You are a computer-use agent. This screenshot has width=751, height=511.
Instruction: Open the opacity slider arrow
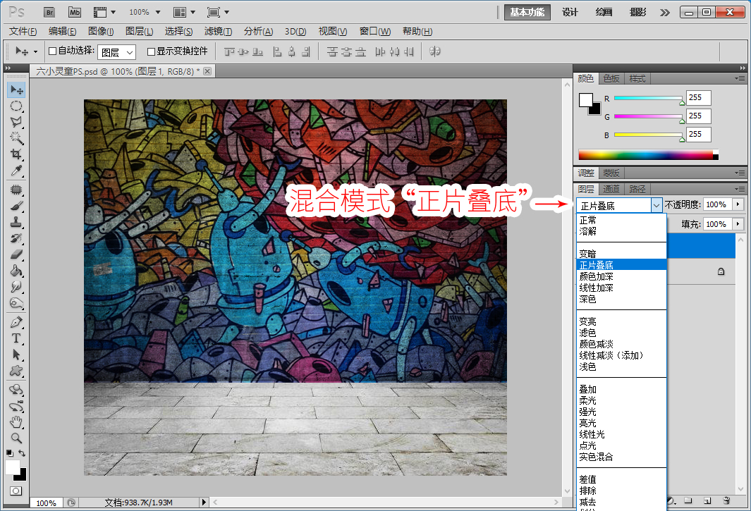click(738, 204)
